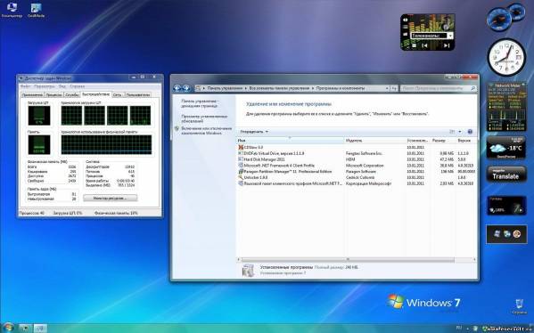Click the language indicator in system tray
The image size is (534, 333).
(459, 328)
